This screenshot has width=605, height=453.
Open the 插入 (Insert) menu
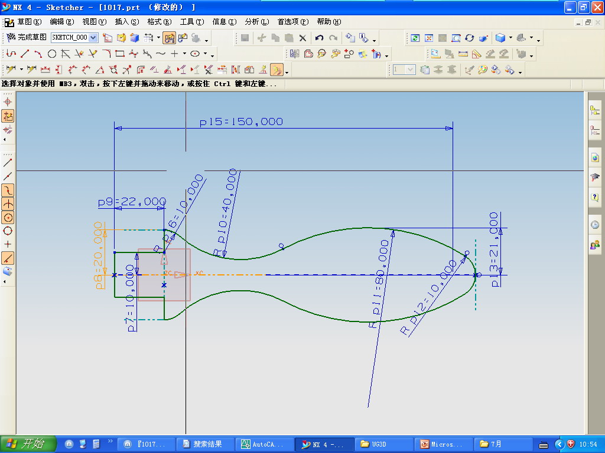pos(126,22)
